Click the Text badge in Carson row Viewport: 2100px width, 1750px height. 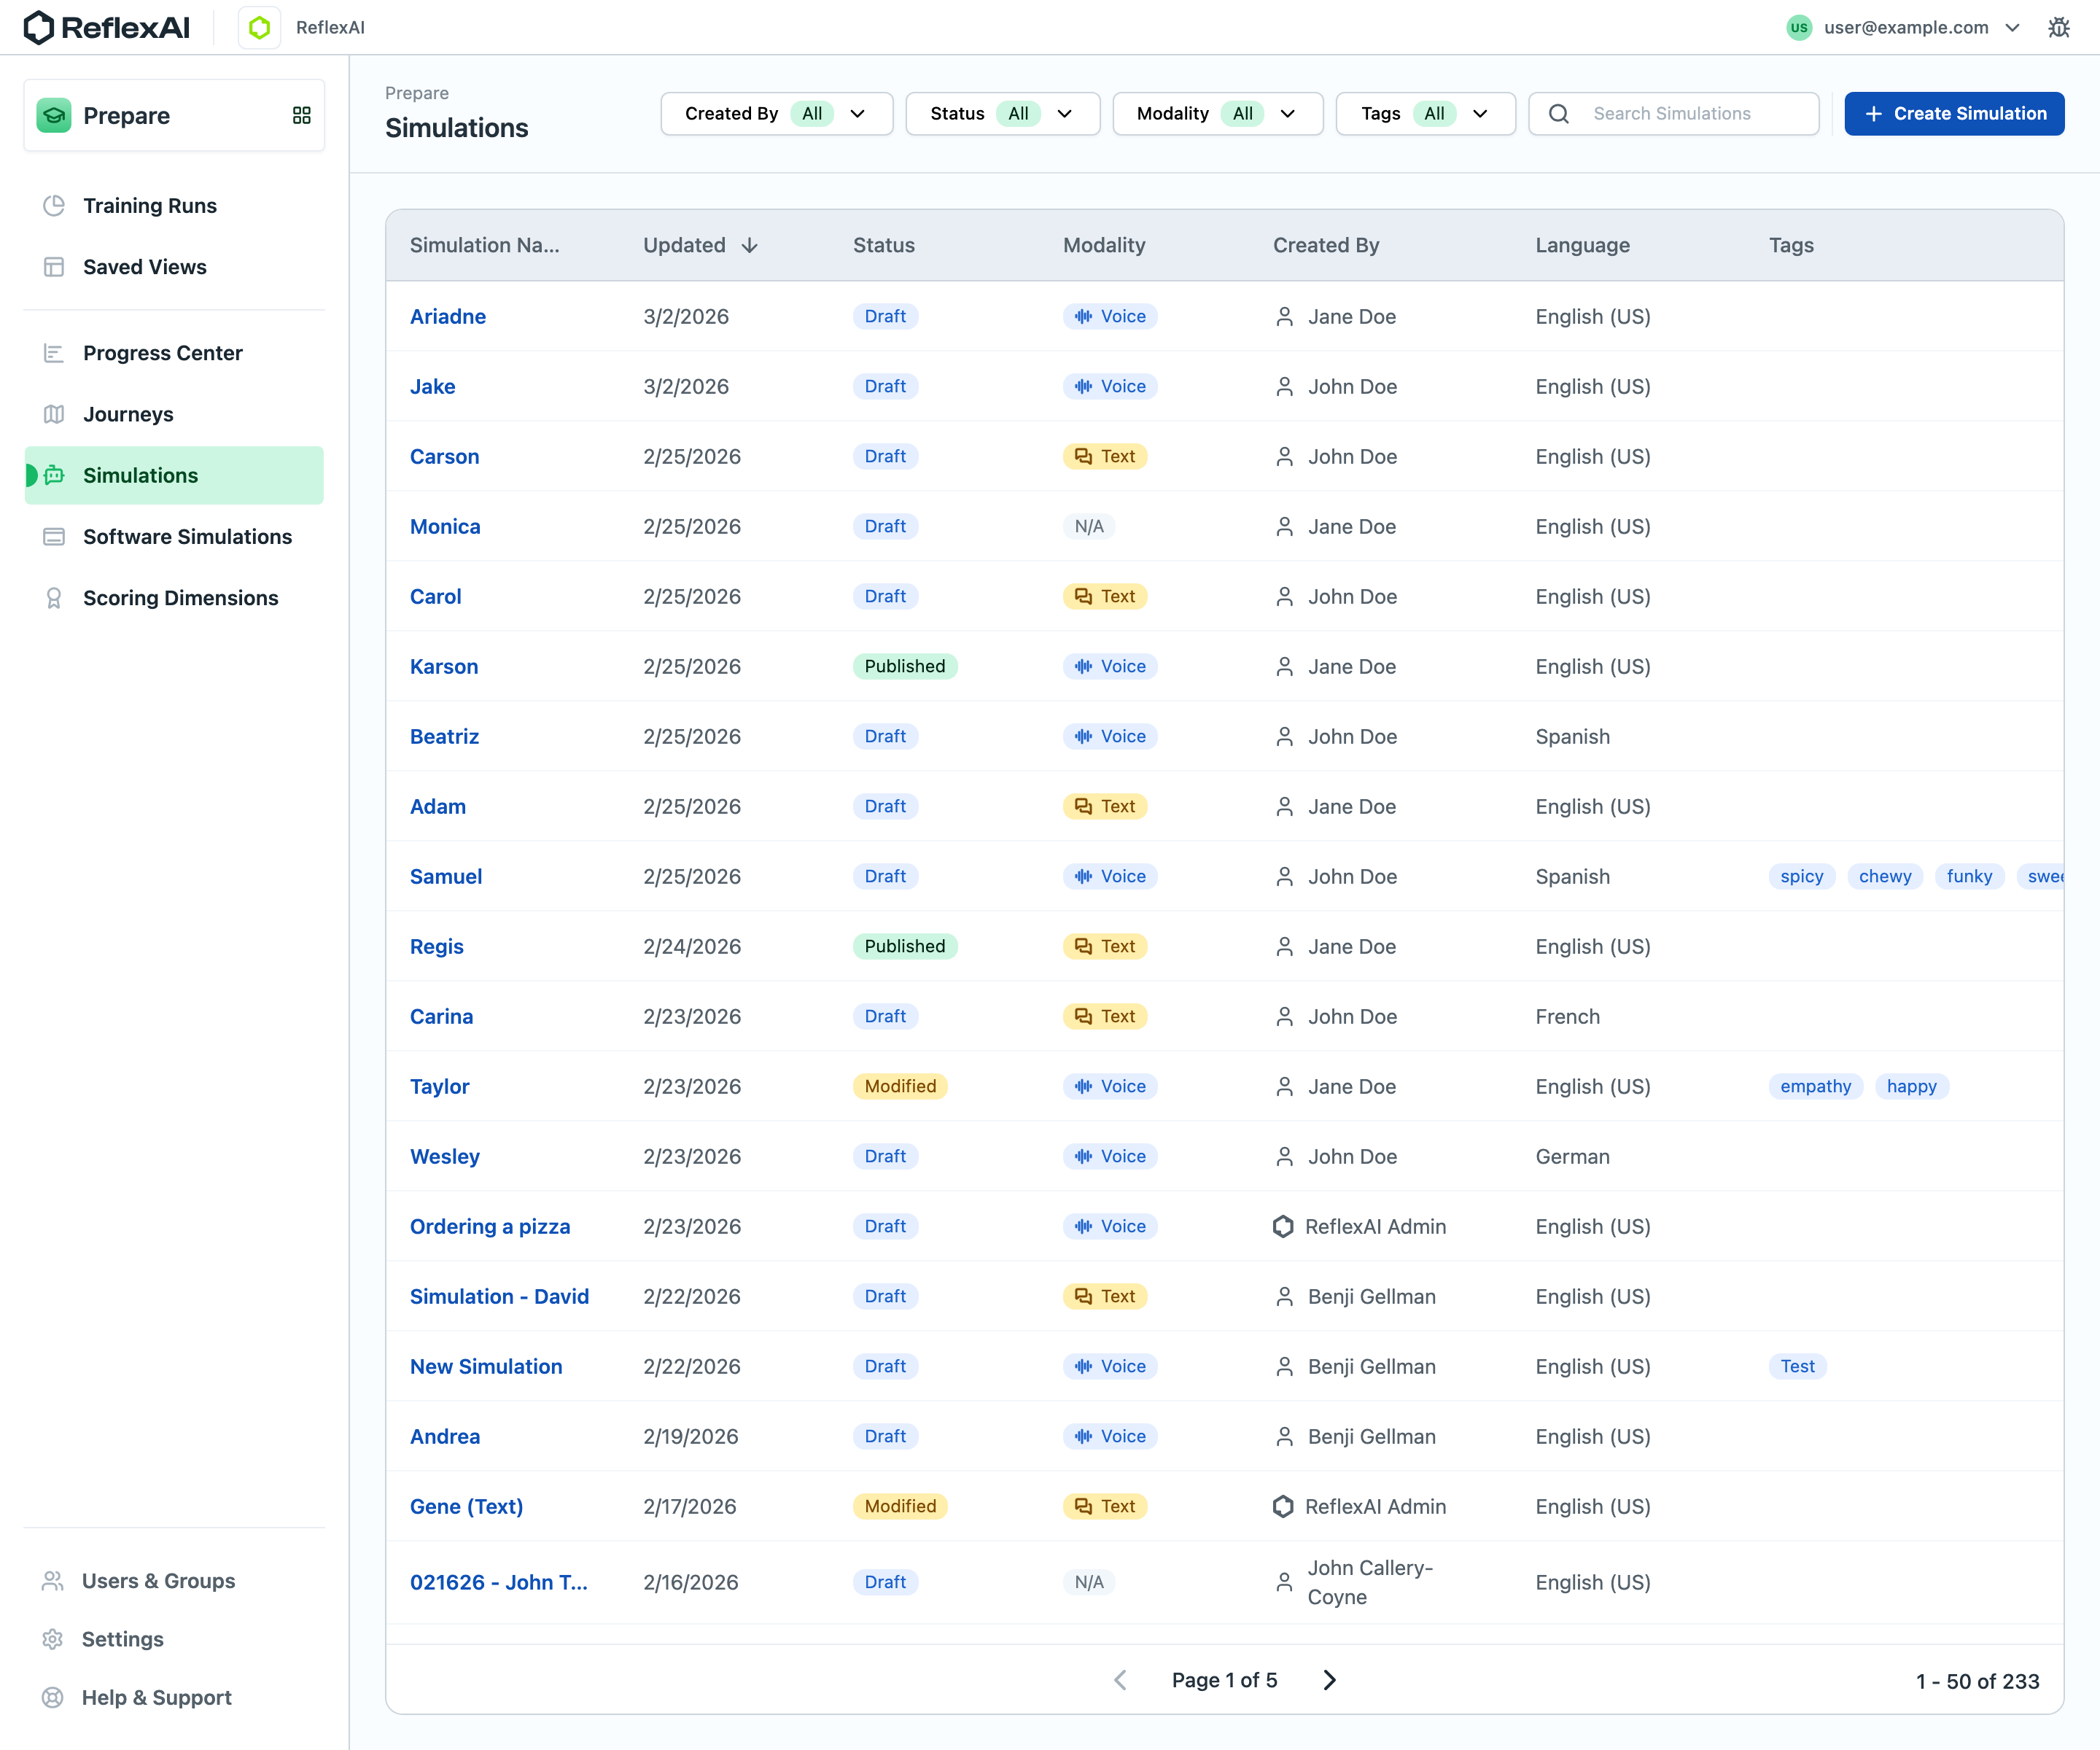(x=1105, y=457)
